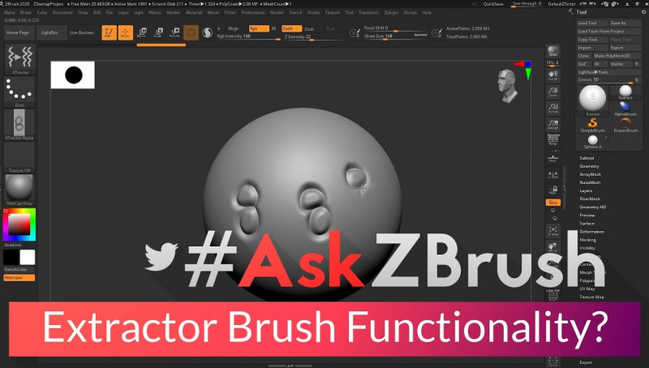The width and height of the screenshot is (649, 368).
Task: Click the Home Page button
Action: tap(18, 32)
